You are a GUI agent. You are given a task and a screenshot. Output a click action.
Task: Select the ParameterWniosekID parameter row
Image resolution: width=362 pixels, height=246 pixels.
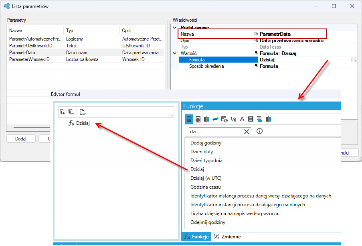click(x=86, y=59)
